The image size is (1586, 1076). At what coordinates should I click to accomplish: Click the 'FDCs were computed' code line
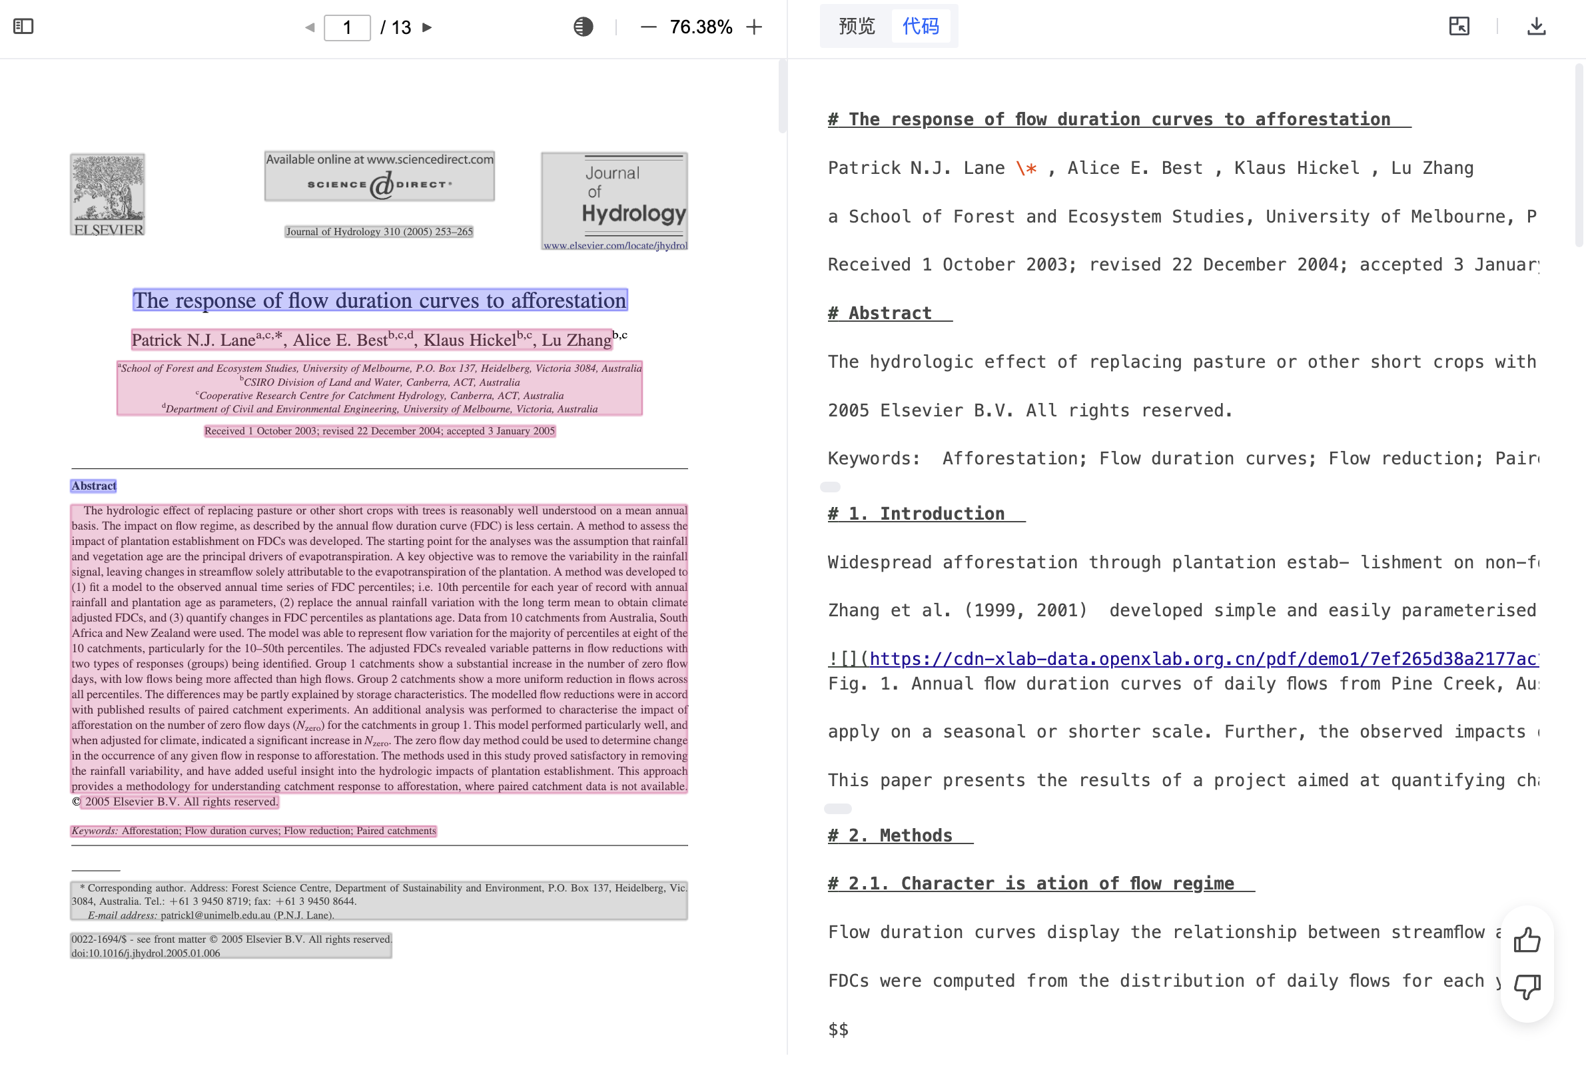click(1165, 981)
